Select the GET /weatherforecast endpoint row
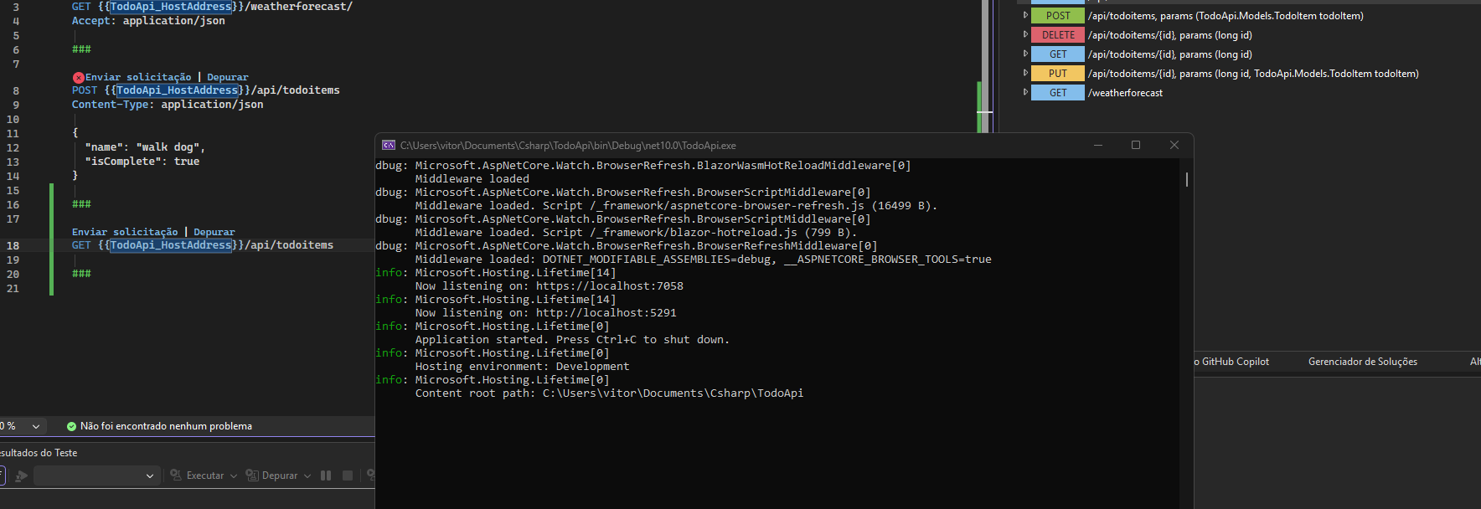The image size is (1481, 509). click(x=1097, y=93)
